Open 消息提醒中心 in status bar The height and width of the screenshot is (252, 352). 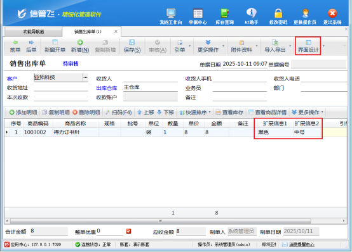pos(299,244)
